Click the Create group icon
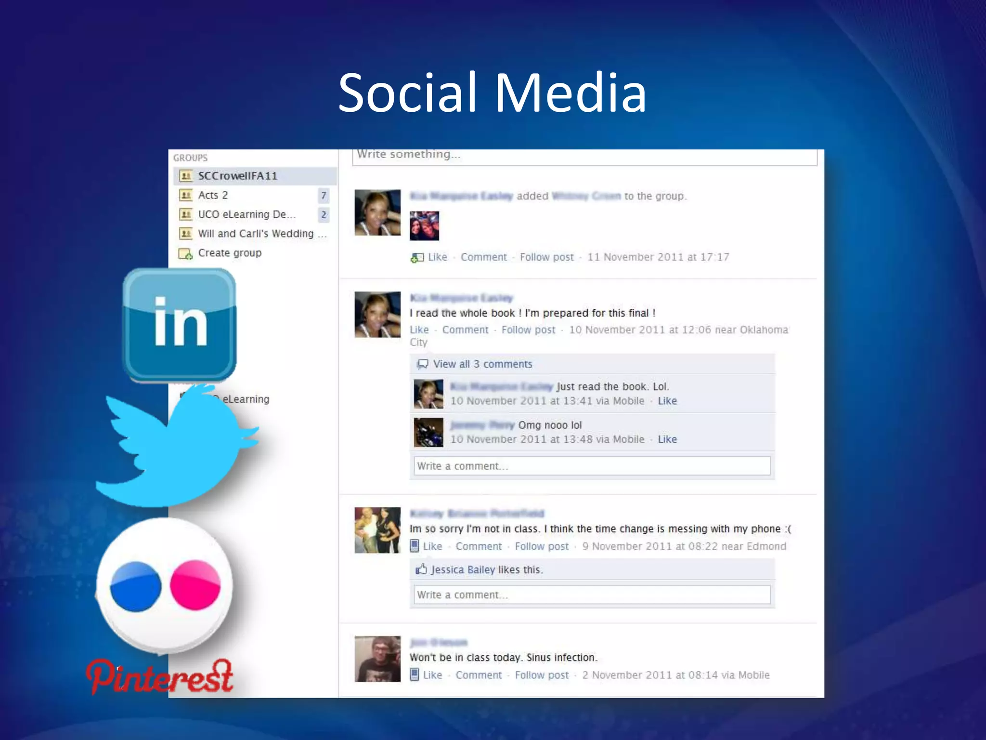986x740 pixels. [x=185, y=253]
